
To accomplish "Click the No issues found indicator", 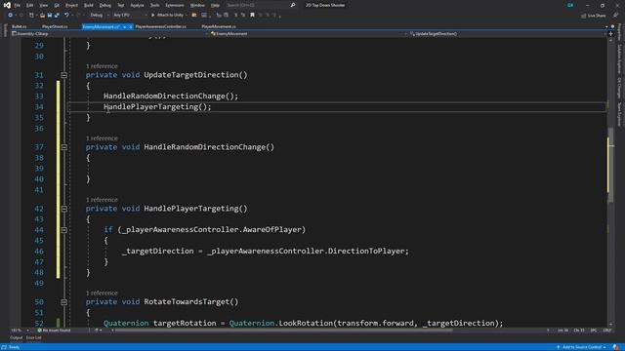I will pos(54,331).
